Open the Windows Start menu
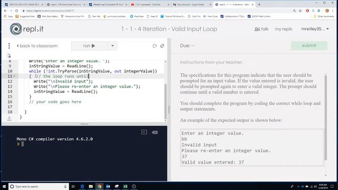Image resolution: width=338 pixels, height=190 pixels. [4, 186]
